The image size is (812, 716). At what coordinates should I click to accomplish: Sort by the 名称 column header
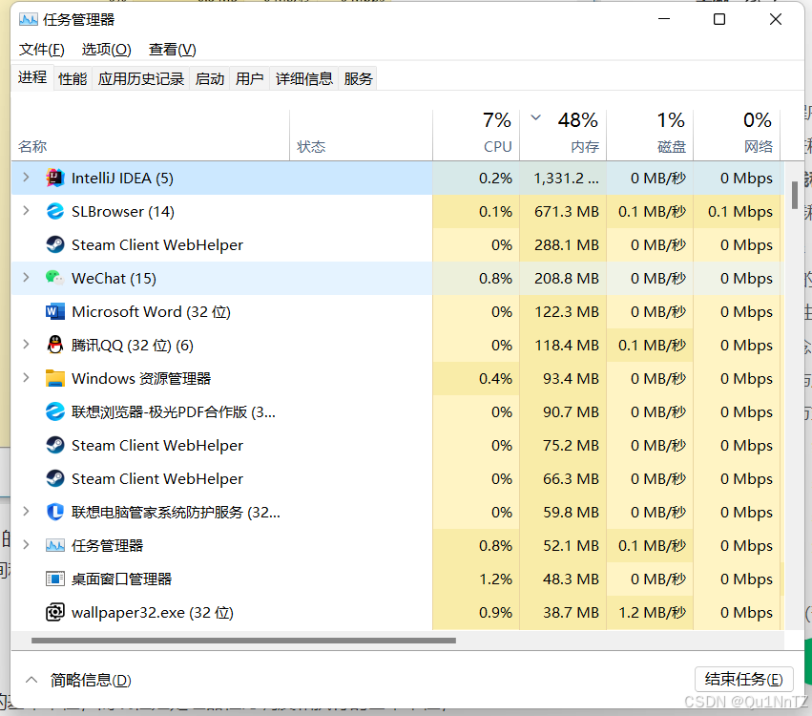(x=150, y=135)
